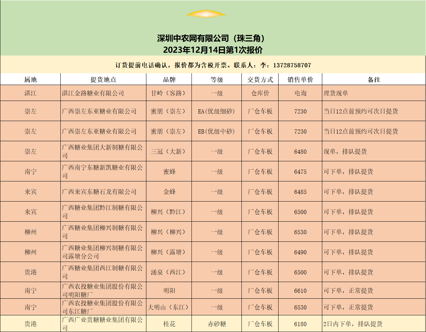426x332 pixels.
Task: Click the 品牌 column header
Action: [x=169, y=79]
